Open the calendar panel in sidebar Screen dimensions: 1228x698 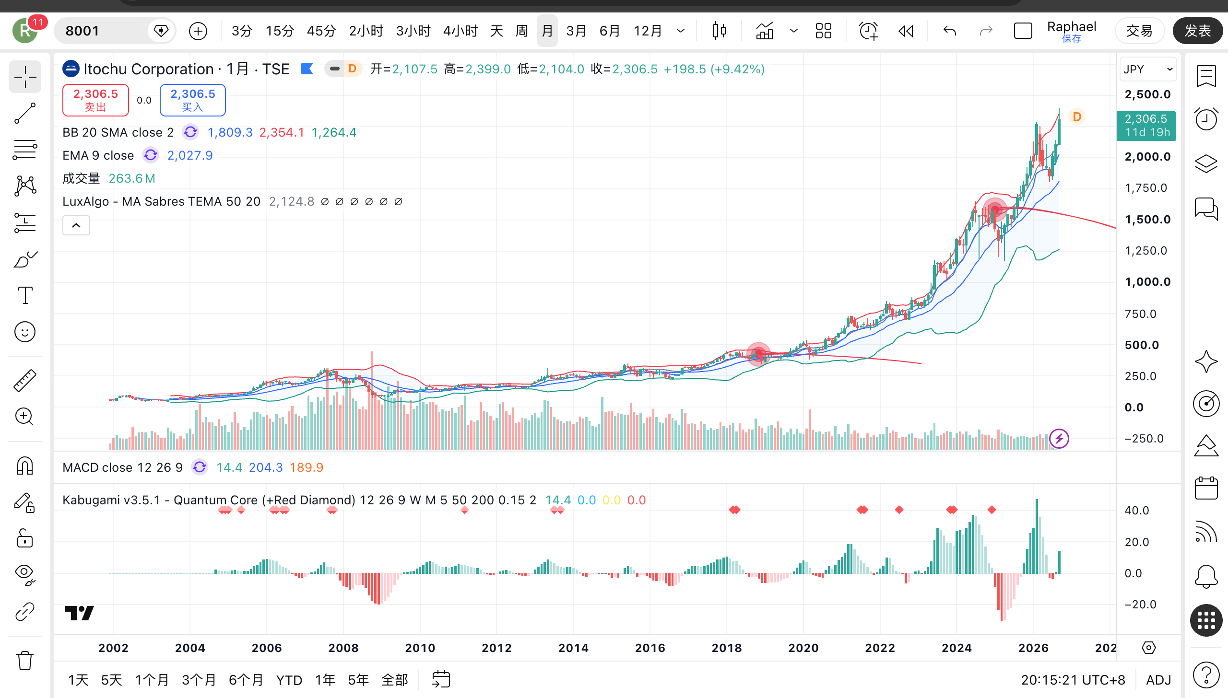(1206, 489)
